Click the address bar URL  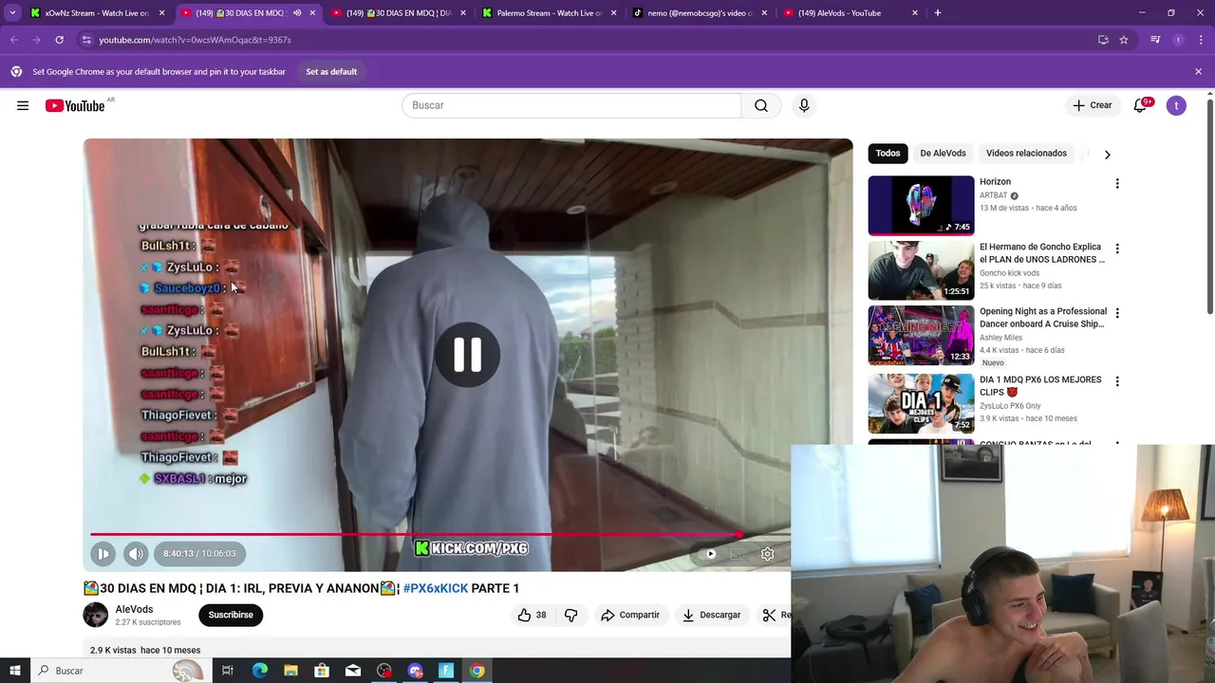[196, 40]
